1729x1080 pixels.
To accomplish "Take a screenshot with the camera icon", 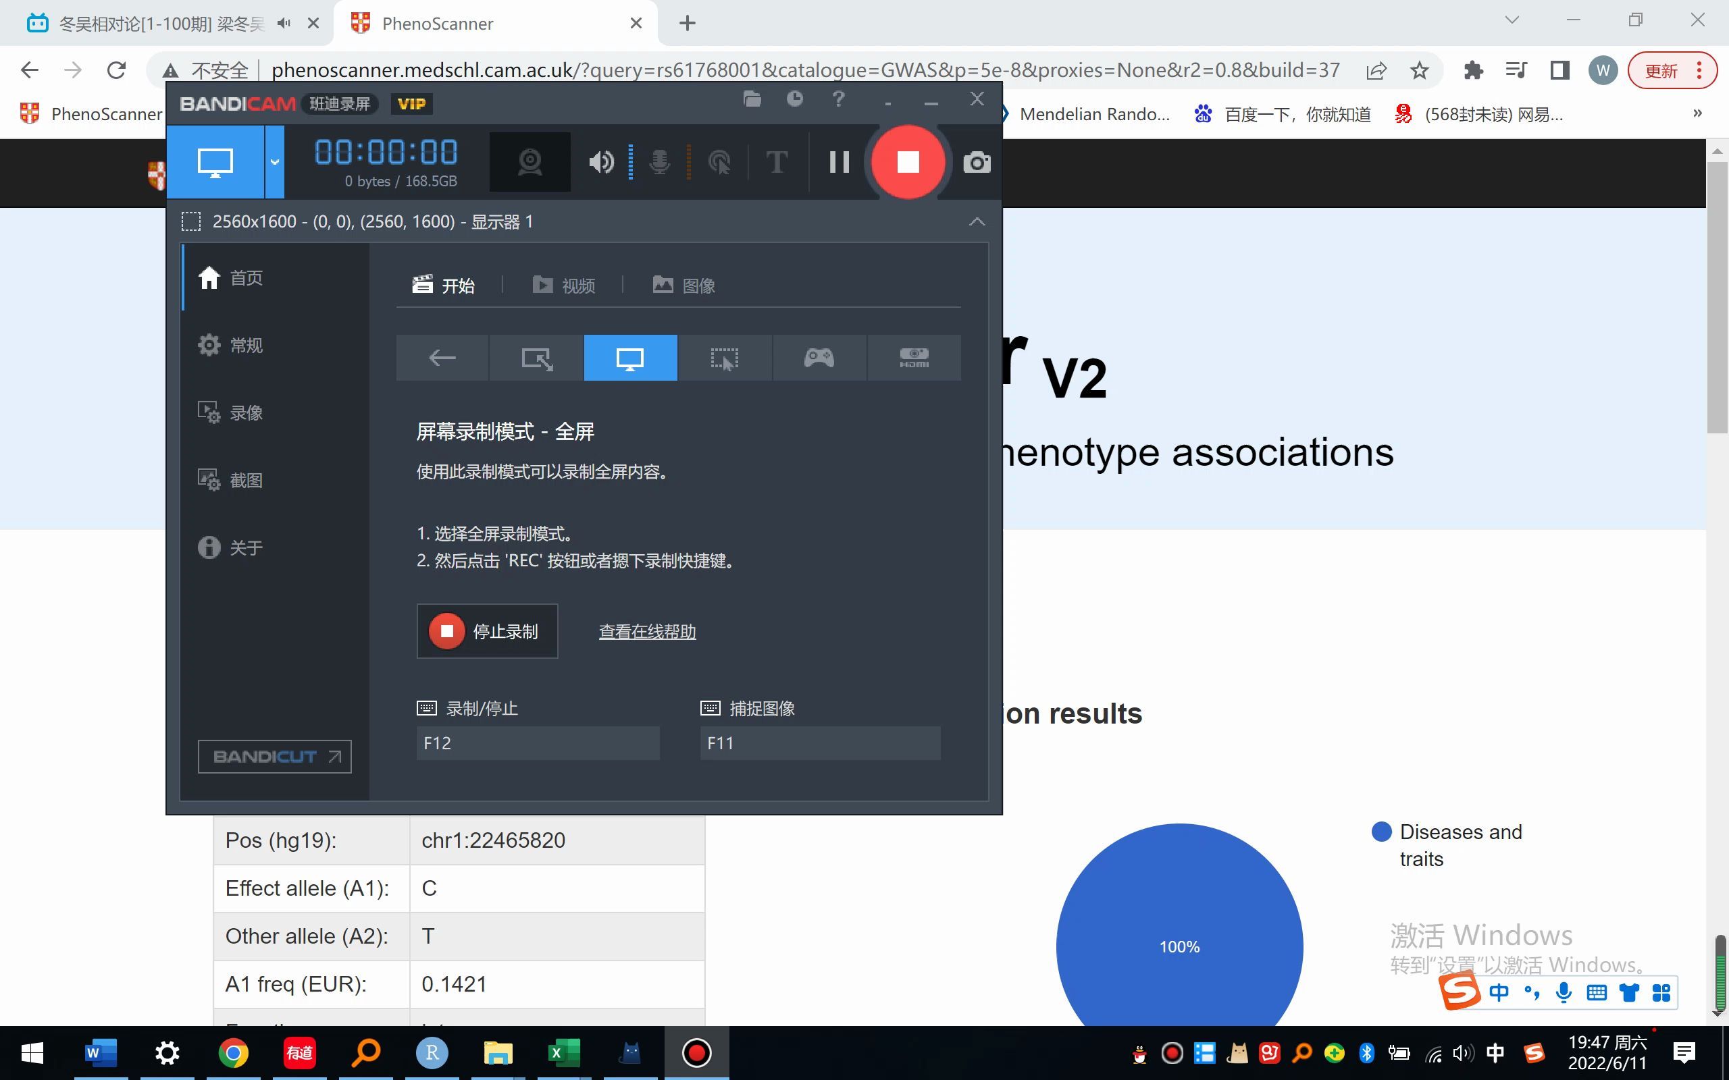I will (x=976, y=162).
